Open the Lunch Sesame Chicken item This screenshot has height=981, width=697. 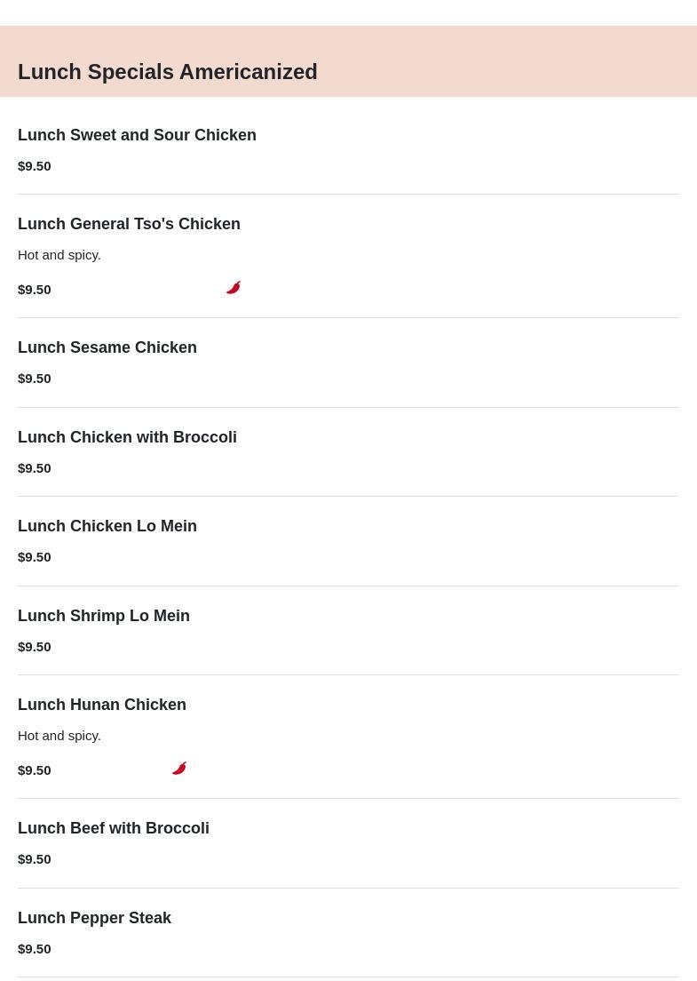pos(107,347)
